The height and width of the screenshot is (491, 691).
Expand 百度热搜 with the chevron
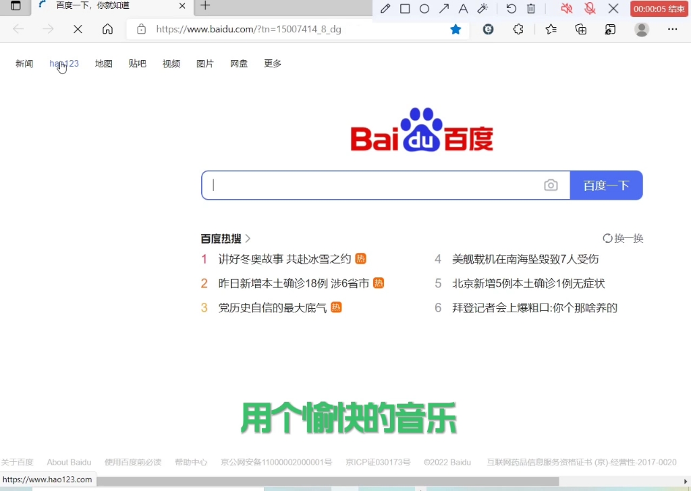coord(248,237)
